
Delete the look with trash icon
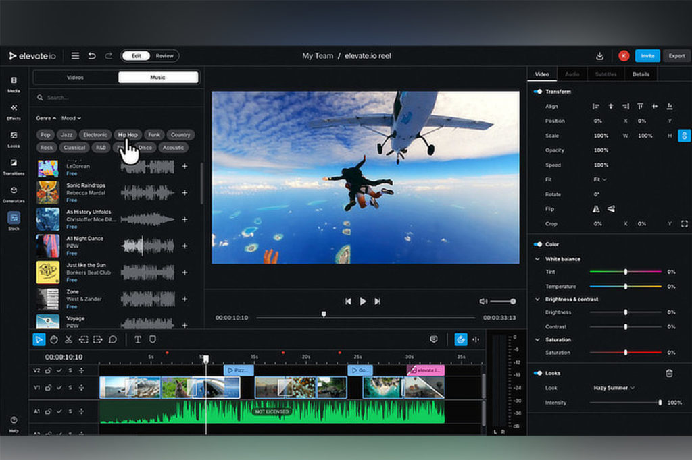(x=669, y=373)
